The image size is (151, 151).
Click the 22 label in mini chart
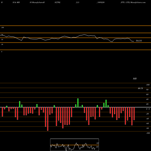(x=97, y=147)
